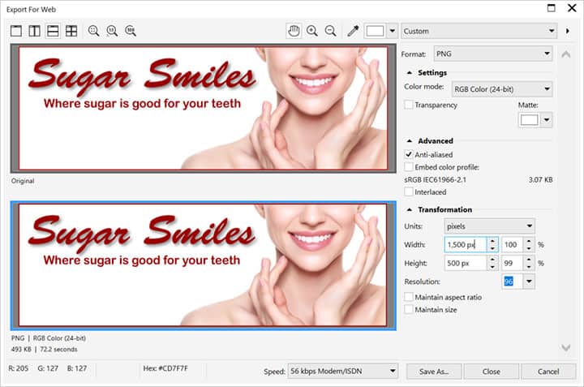The width and height of the screenshot is (584, 387).
Task: Click the Height percent field
Action: [512, 264]
